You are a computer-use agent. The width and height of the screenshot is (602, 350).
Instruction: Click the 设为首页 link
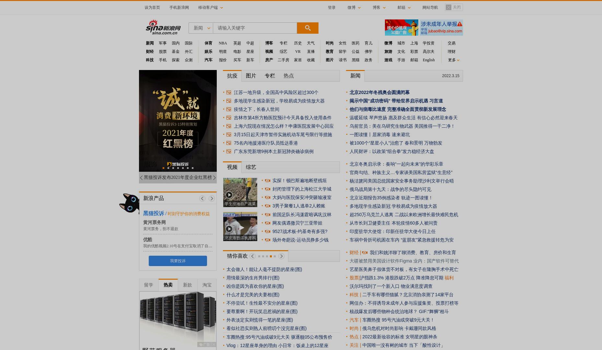pos(152,7)
